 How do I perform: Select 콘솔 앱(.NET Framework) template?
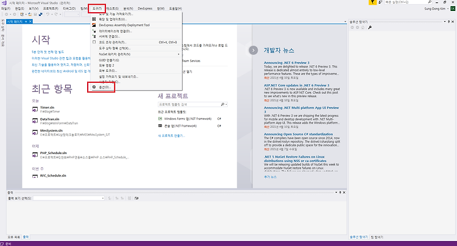click(x=180, y=126)
